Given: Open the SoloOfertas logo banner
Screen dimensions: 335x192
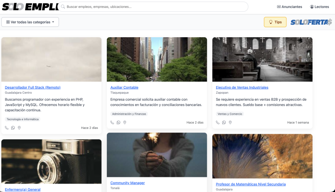Looking at the screenshot, I should click(x=311, y=22).
